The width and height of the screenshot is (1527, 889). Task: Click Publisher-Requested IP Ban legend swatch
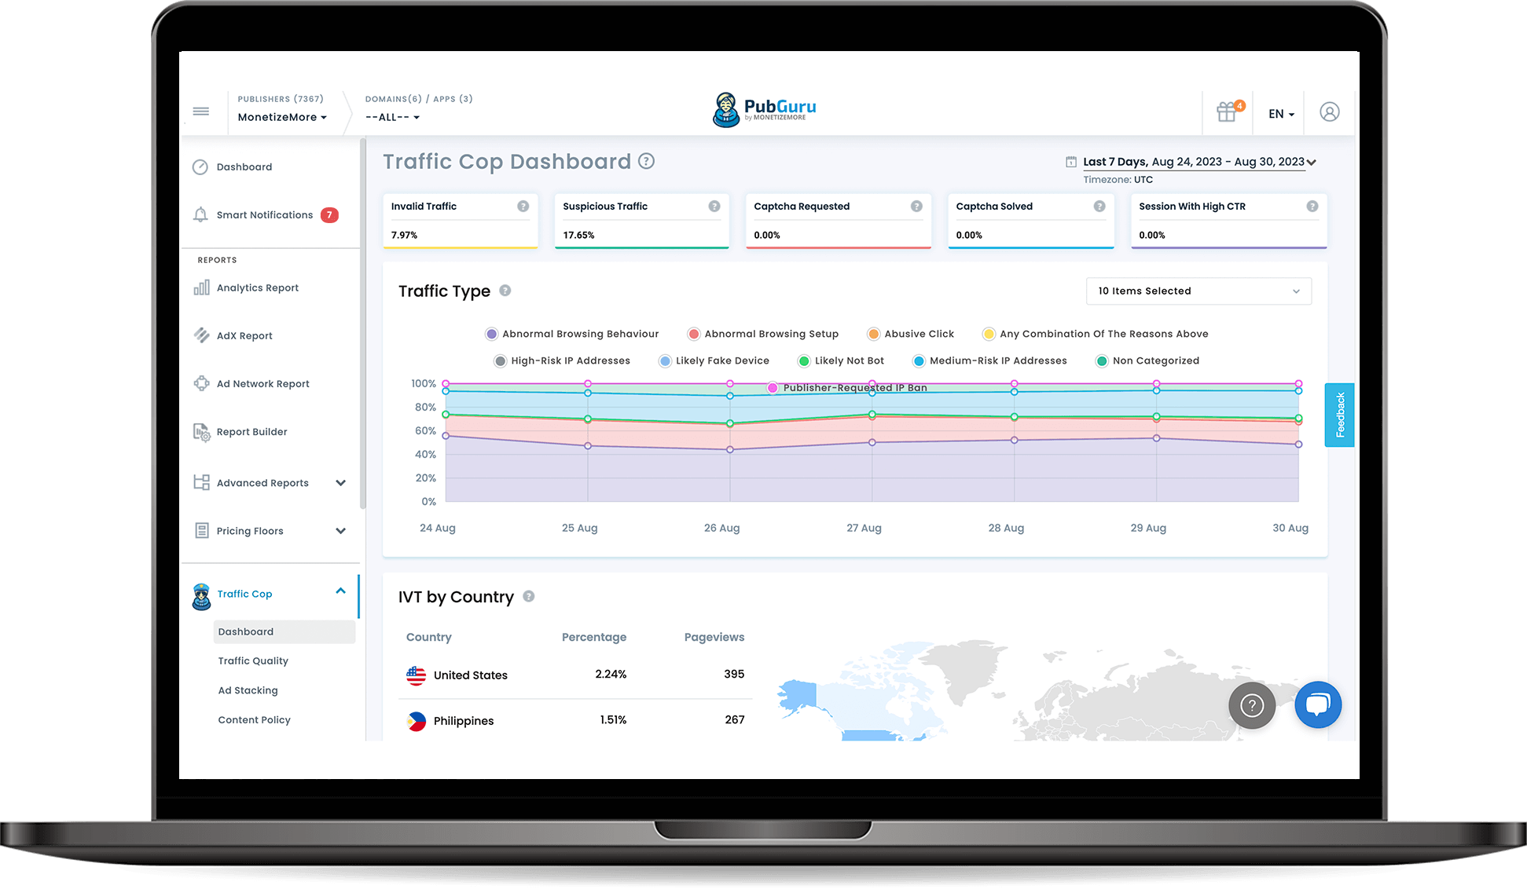(773, 388)
